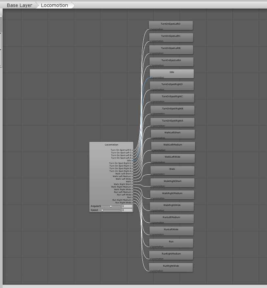
Task: Click 'Walk Left Wide' output entry
Action: pyautogui.click(x=124, y=179)
